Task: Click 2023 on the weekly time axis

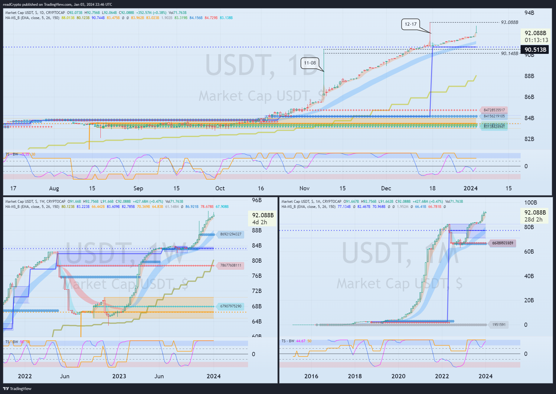Action: [119, 376]
